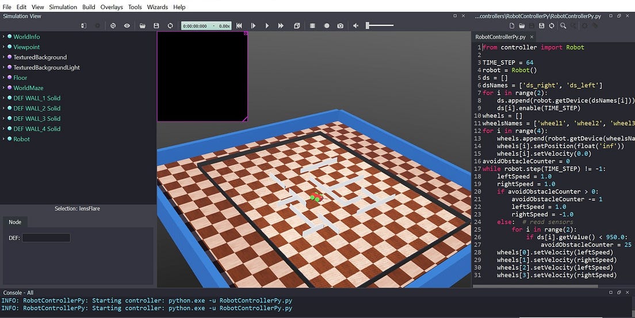Switch to the Node tab
Screen dimensions: 635x318
tap(15, 222)
